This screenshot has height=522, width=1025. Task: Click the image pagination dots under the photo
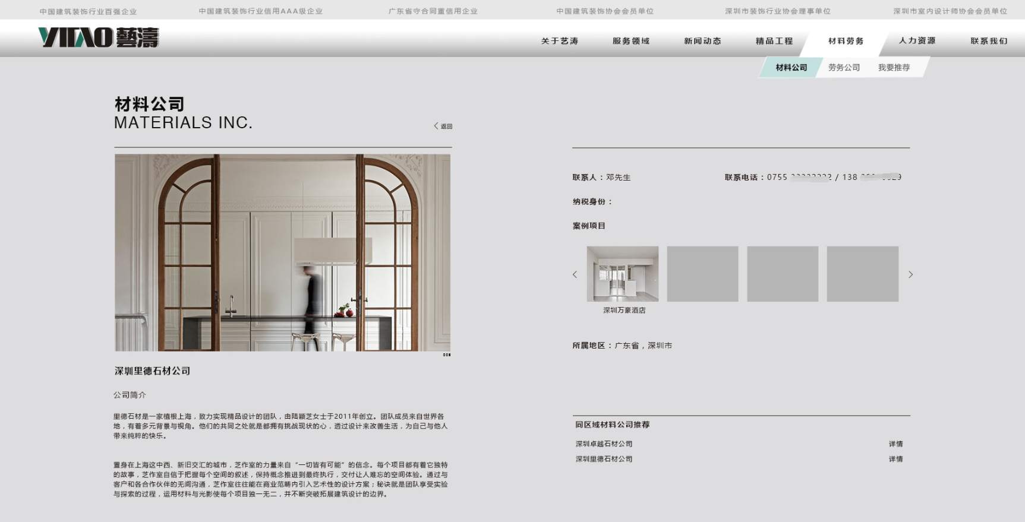(x=447, y=355)
